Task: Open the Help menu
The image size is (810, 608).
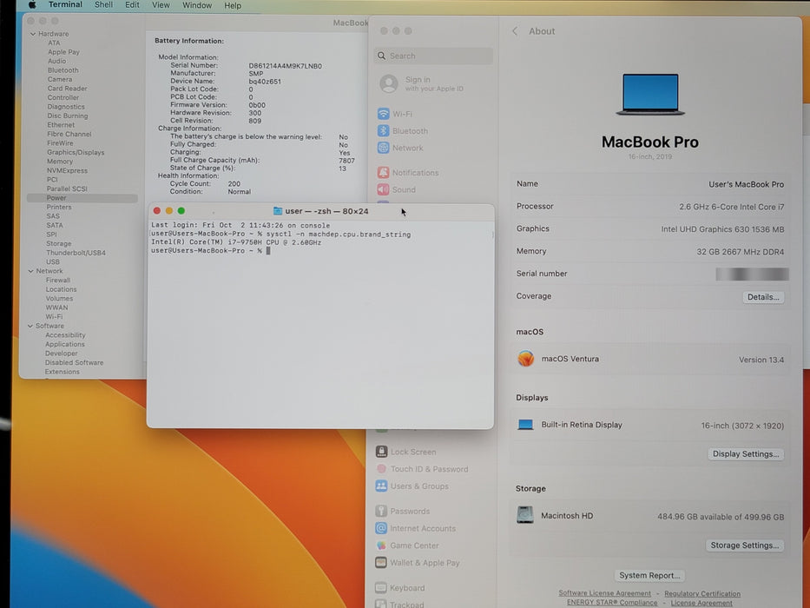Action: [233, 5]
